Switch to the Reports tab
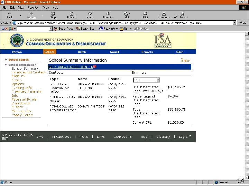249x186 pixels. tap(147, 52)
